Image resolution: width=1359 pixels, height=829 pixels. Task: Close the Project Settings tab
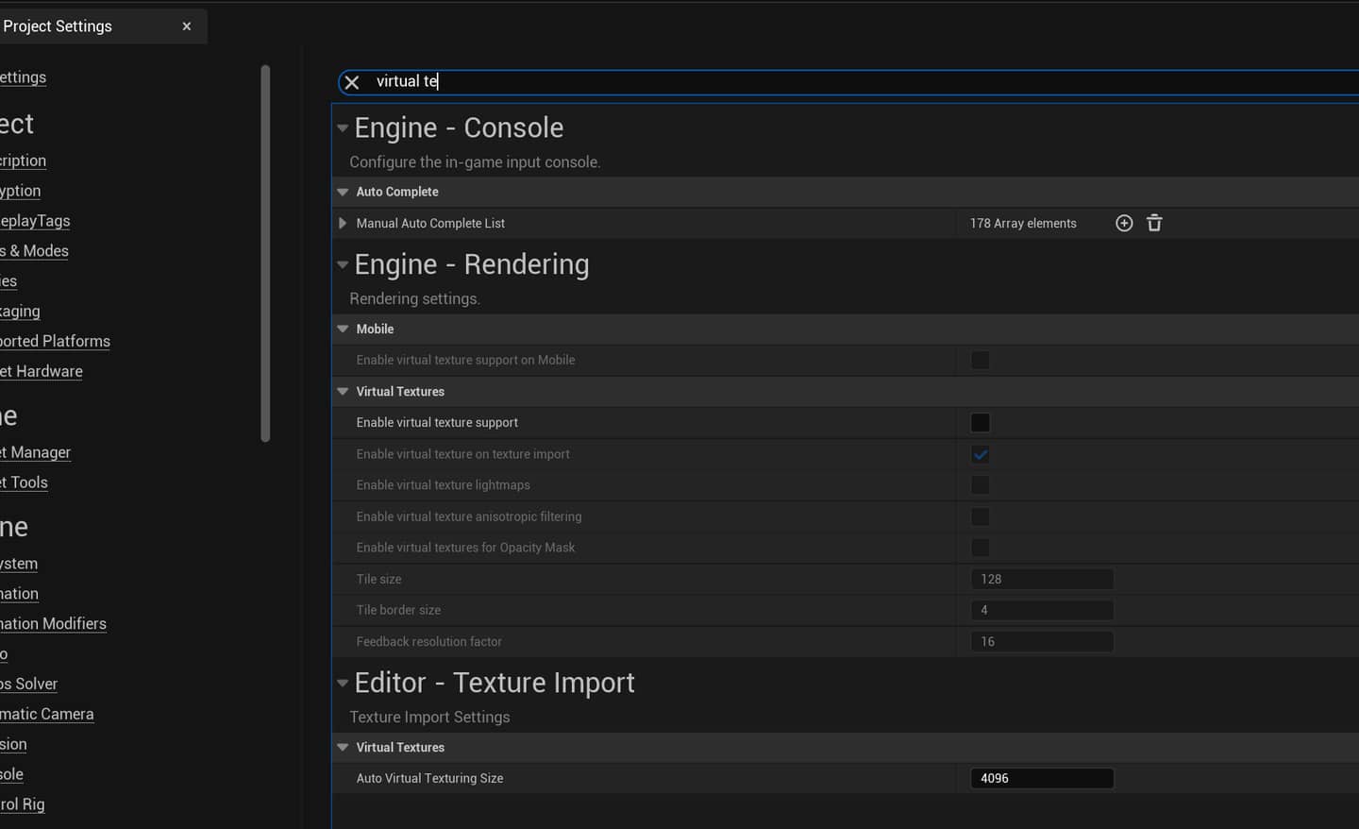coord(187,26)
